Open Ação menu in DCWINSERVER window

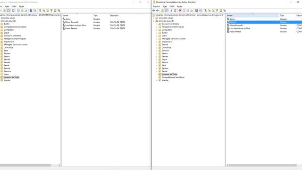click(7, 6)
